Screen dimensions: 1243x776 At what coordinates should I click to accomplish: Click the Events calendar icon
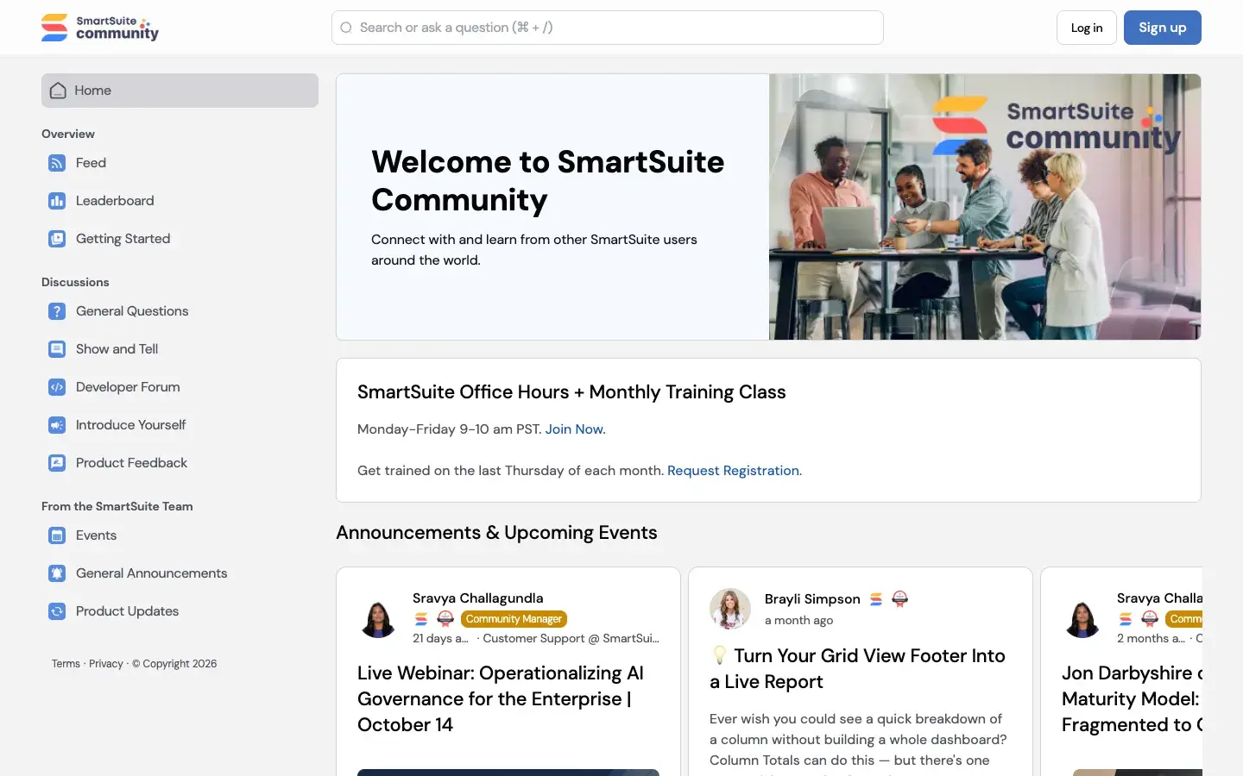point(57,535)
